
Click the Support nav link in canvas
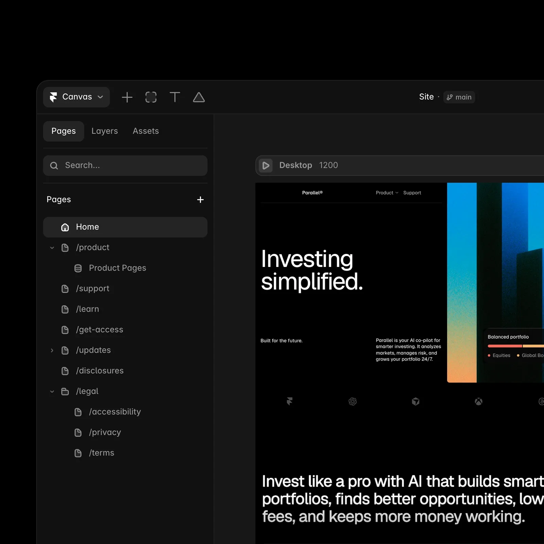click(x=412, y=193)
